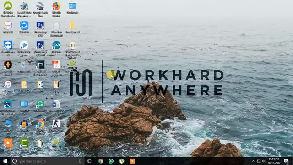Open Task View from the taskbar

pyautogui.click(x=90, y=161)
